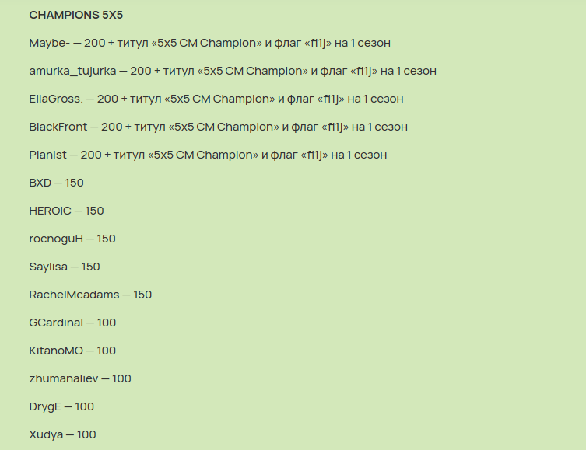The width and height of the screenshot is (586, 450).
Task: Click the BXD — 150 line
Action: (57, 183)
